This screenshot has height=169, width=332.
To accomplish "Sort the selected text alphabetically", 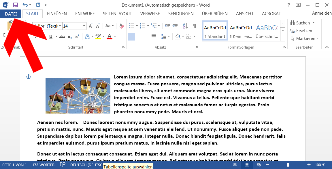I will (185, 26).
